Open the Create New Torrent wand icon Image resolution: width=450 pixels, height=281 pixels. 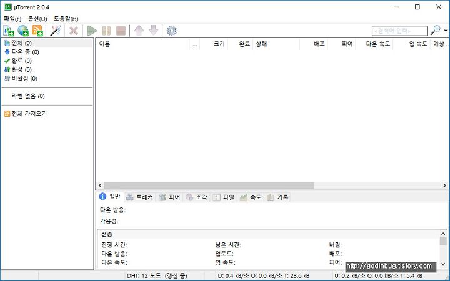pyautogui.click(x=56, y=31)
